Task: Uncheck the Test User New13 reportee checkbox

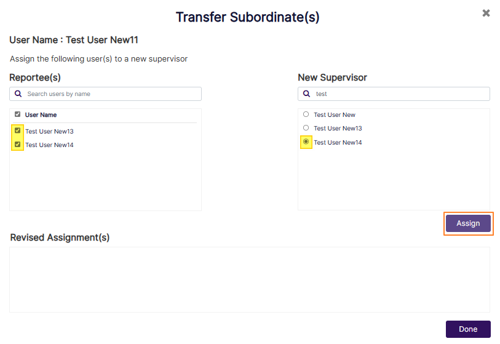Action: click(18, 130)
